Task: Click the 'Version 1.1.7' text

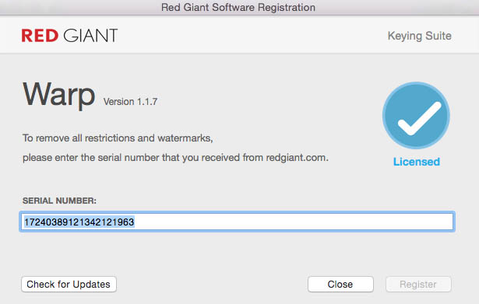Action: [x=130, y=102]
